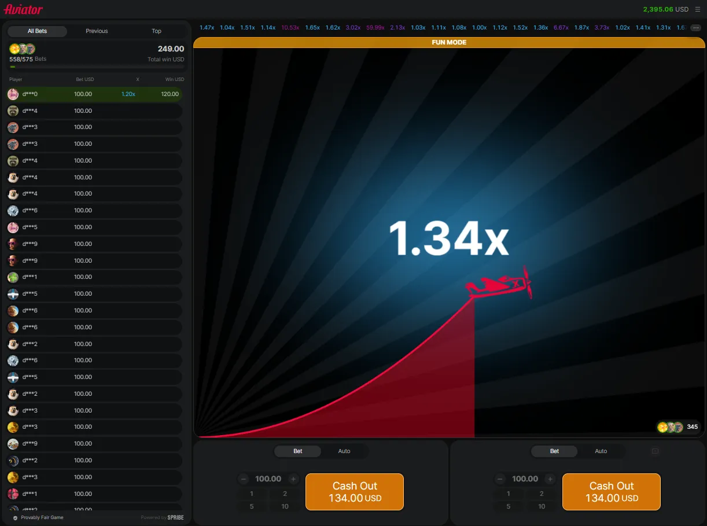Choose quick amount 10 in left panel
Image resolution: width=707 pixels, height=526 pixels.
pyautogui.click(x=285, y=506)
